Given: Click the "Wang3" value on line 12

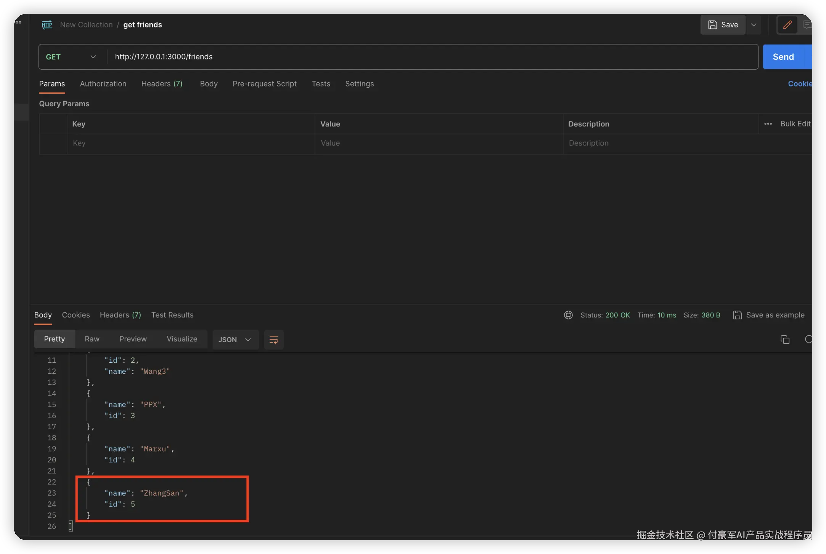Looking at the screenshot, I should pyautogui.click(x=155, y=371).
